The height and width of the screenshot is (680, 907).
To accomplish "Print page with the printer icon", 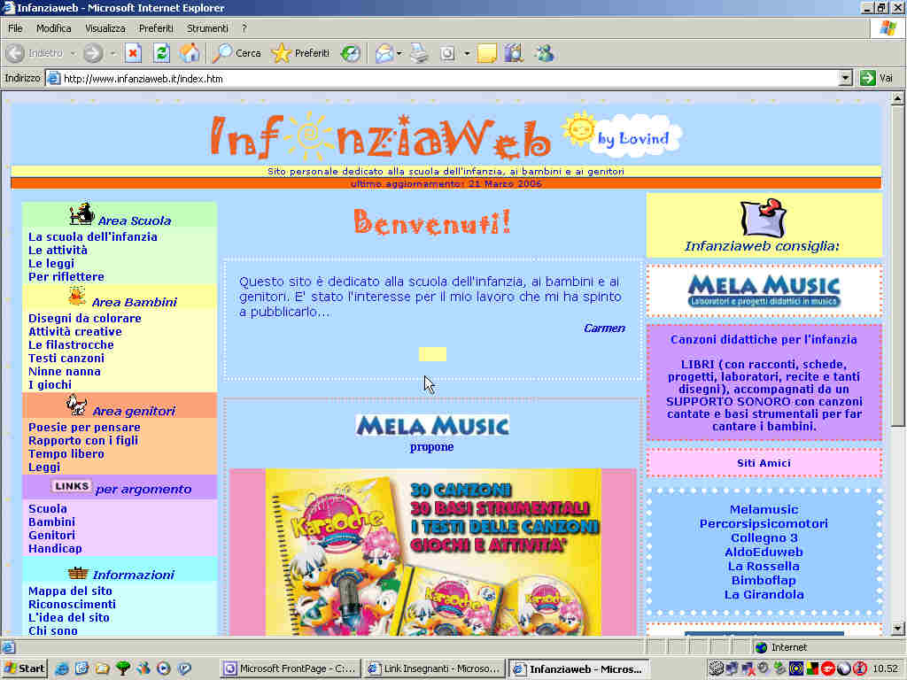I will click(x=419, y=53).
